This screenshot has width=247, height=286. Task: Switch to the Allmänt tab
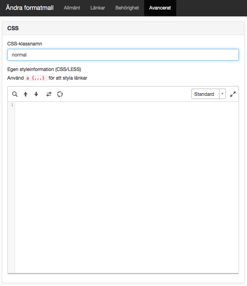(x=72, y=8)
